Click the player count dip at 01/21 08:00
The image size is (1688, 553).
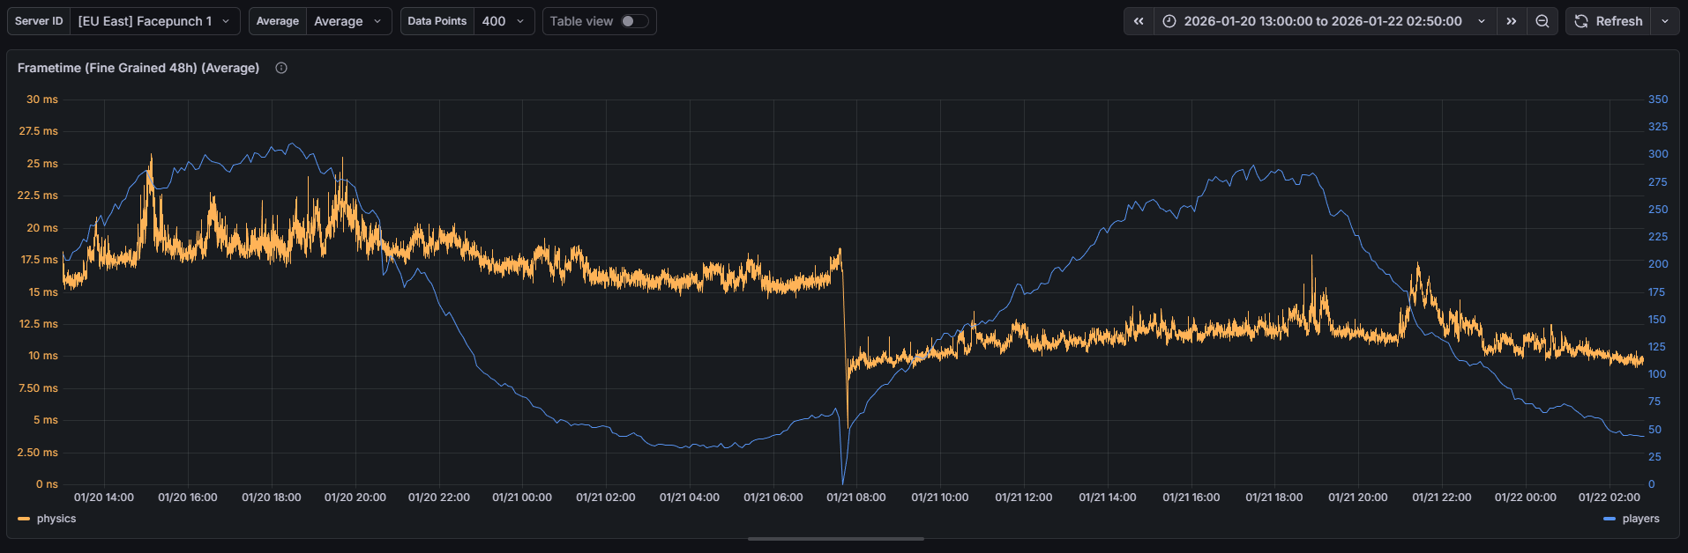(843, 480)
